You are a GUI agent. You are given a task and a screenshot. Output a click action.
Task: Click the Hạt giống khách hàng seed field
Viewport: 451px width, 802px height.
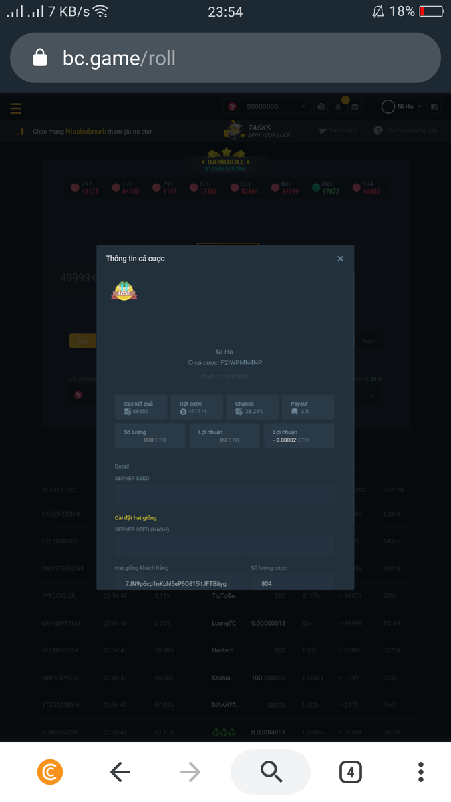[179, 583]
